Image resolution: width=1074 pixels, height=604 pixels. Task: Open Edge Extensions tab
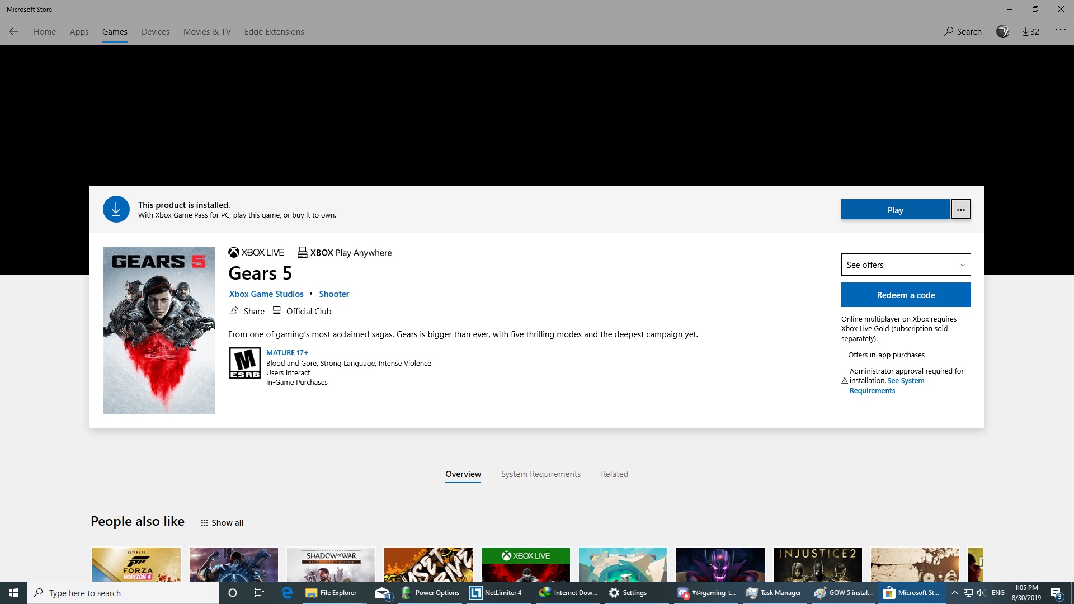pyautogui.click(x=274, y=32)
